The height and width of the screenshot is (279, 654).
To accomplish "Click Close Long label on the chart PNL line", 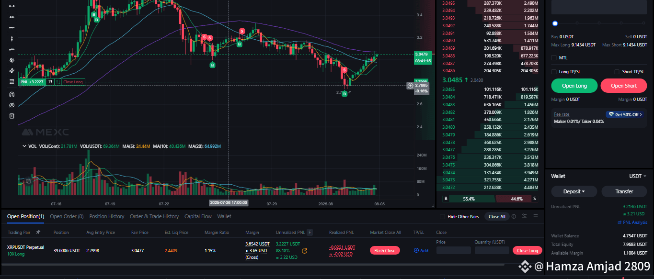I will [73, 82].
